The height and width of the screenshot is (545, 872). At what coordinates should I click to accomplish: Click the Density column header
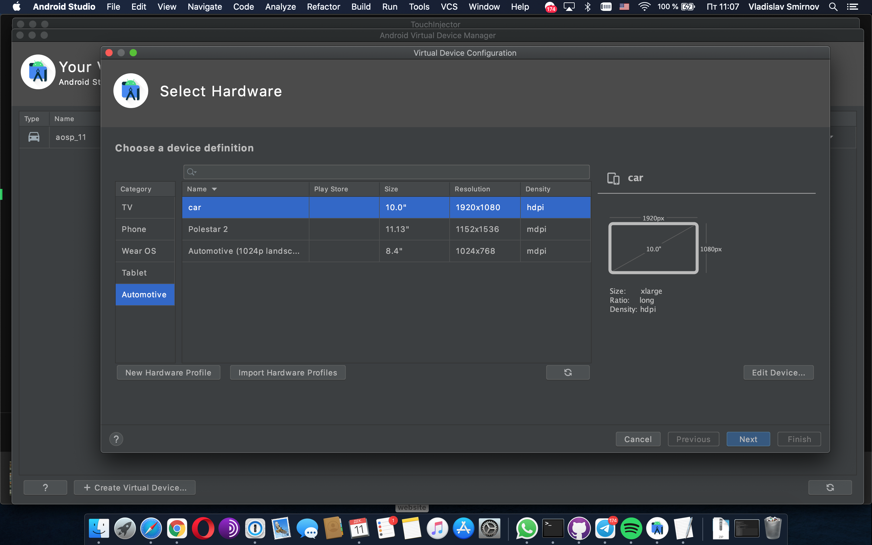click(x=555, y=189)
